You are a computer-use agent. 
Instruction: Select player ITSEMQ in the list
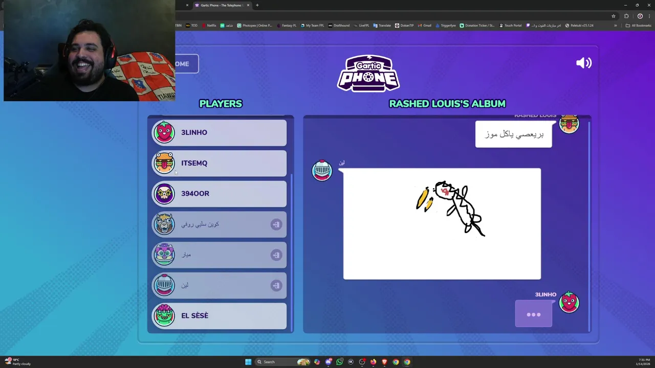(x=220, y=163)
